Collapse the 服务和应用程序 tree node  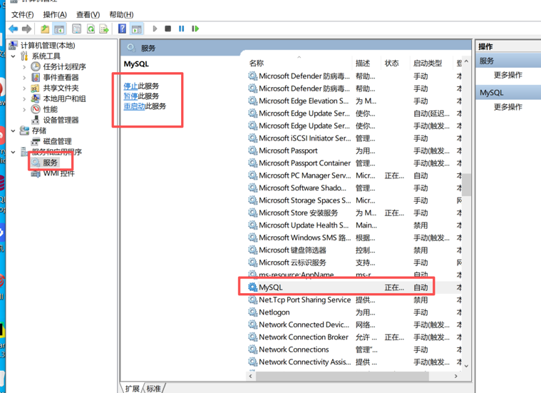pyautogui.click(x=13, y=152)
